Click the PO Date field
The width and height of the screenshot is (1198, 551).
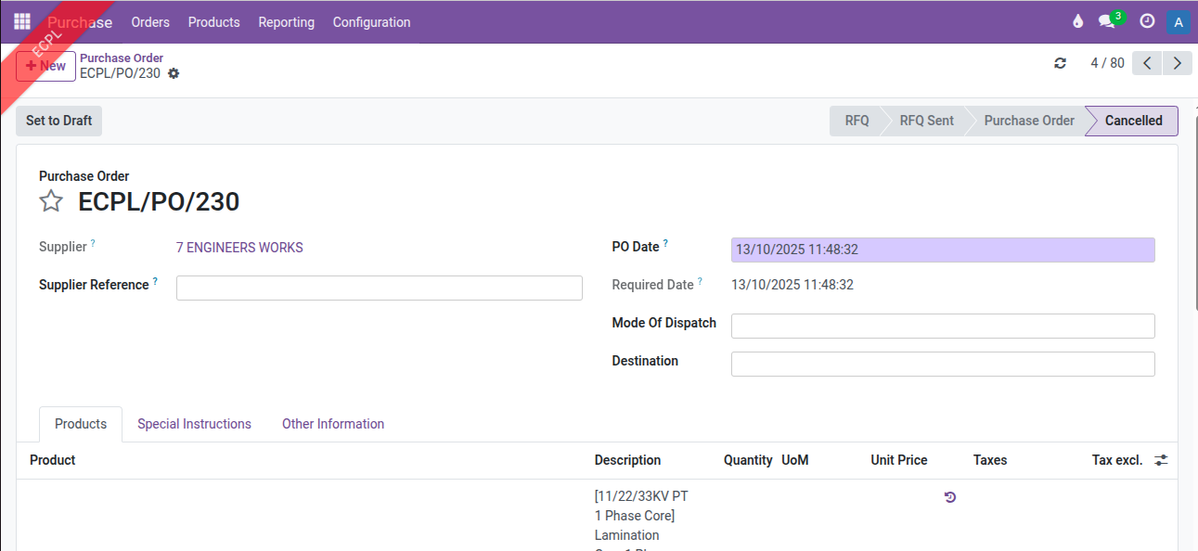(x=942, y=250)
